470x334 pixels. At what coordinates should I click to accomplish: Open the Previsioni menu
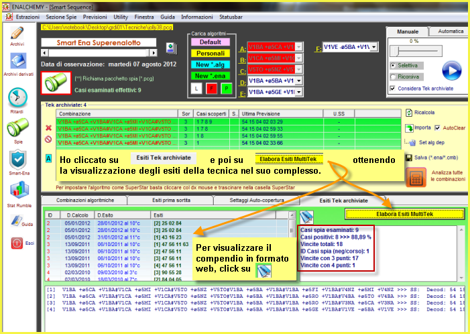(x=95, y=17)
